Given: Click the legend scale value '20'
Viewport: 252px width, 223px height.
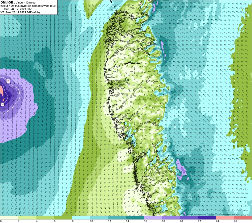Looking at the screenshot, I should point(181,221).
